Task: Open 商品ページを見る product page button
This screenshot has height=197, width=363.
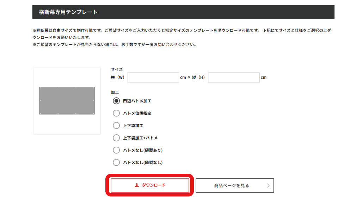Action: [x=235, y=185]
